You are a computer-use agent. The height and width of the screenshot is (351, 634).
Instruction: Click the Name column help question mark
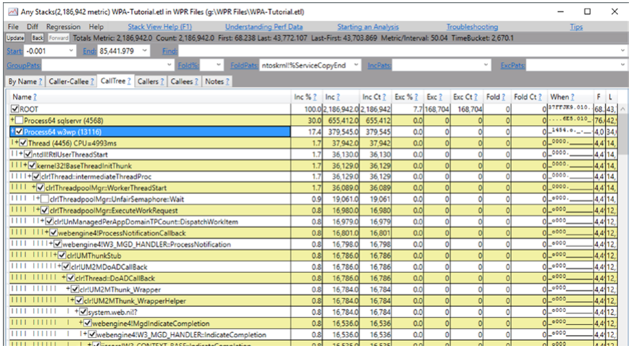[x=35, y=97]
